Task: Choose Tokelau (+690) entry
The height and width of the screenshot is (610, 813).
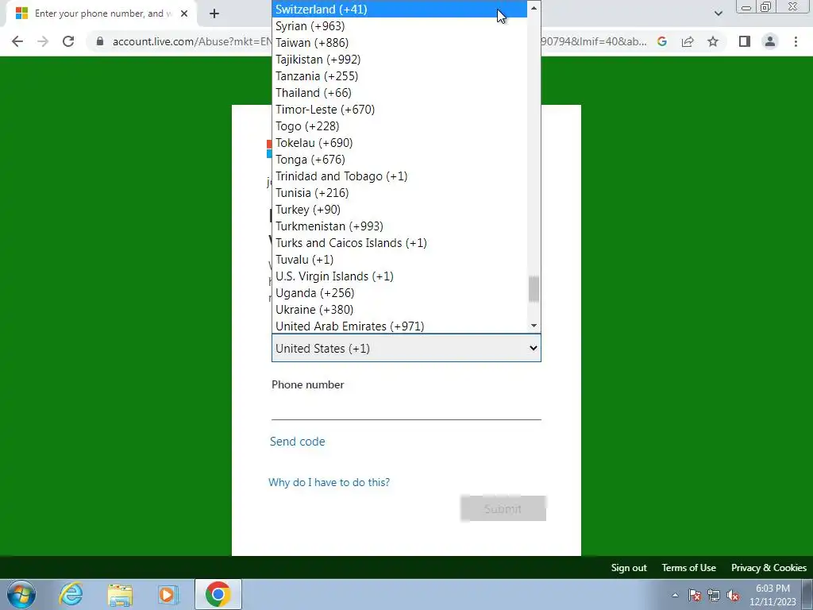Action: (x=399, y=143)
